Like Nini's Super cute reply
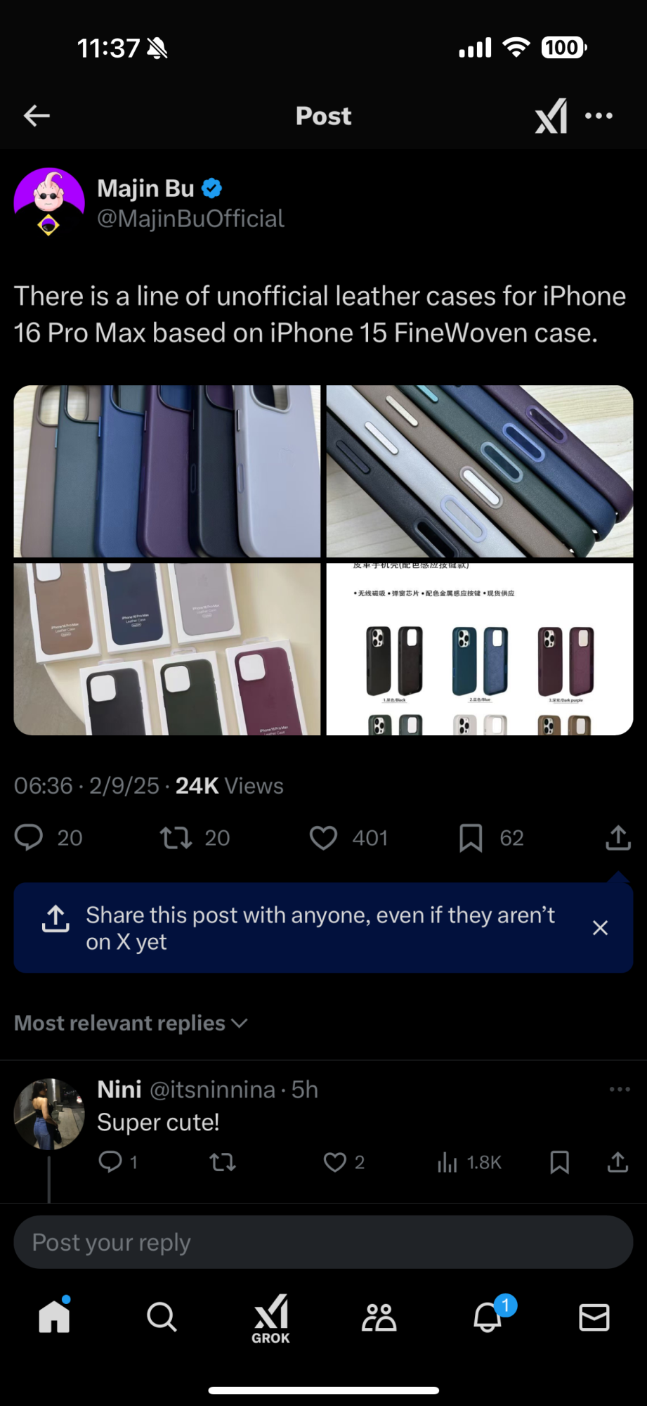The height and width of the screenshot is (1406, 647). [x=334, y=1162]
